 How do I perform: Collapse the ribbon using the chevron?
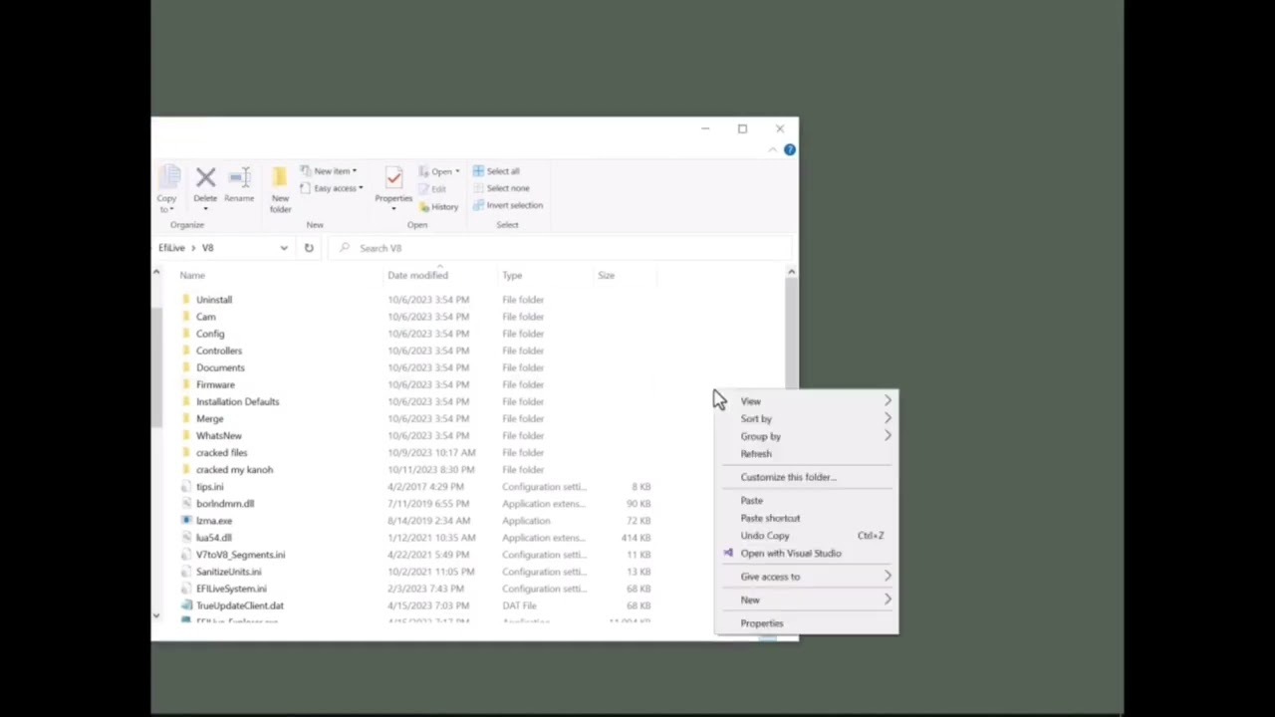[x=772, y=150]
